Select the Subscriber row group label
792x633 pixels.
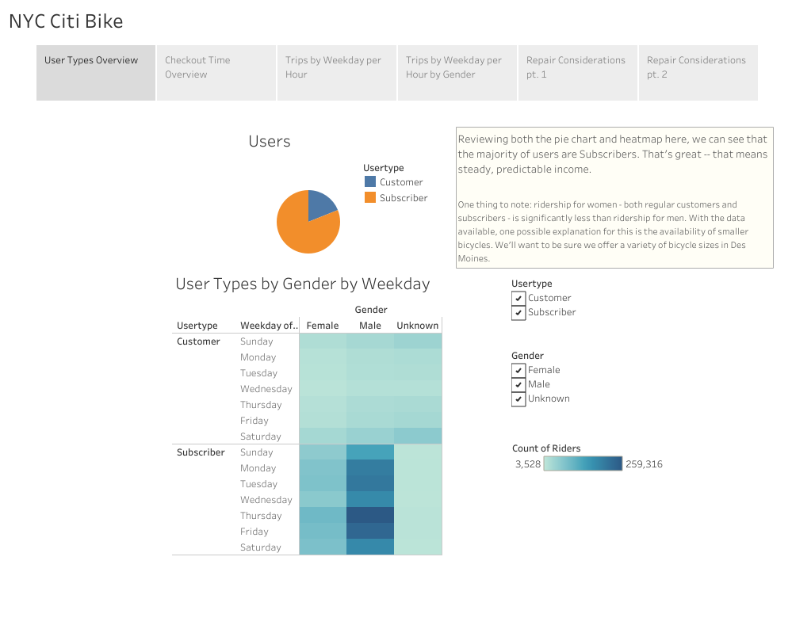coord(201,452)
